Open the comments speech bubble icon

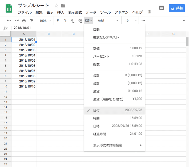(x=161, y=8)
